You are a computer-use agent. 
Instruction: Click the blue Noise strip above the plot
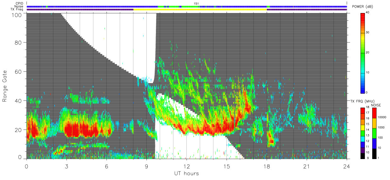tap(187, 6)
